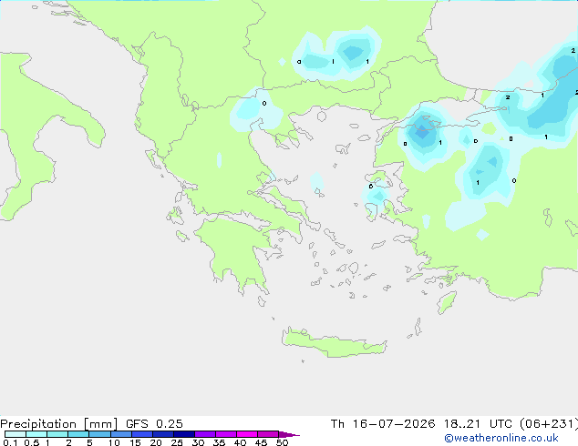Screen dimensions: 578x446
Task: Click the 1–2 mm legend swatch
Action: 57,434
